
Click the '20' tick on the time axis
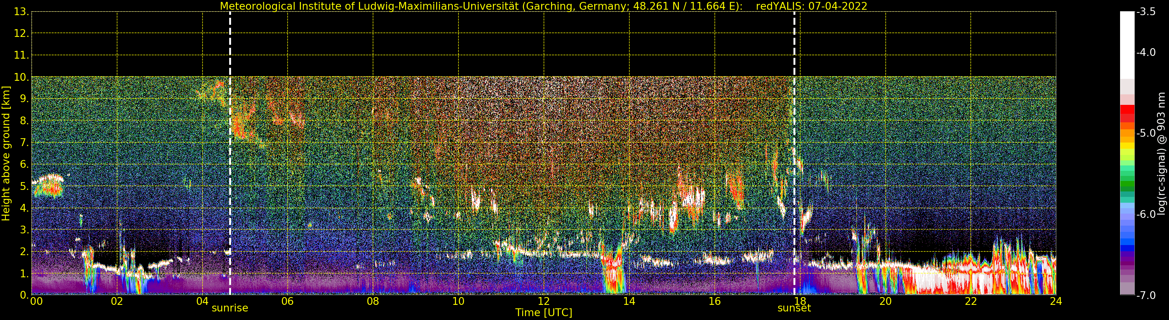click(x=885, y=301)
